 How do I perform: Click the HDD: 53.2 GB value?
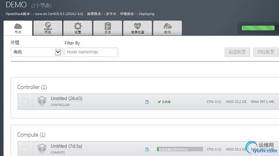coord(236,102)
